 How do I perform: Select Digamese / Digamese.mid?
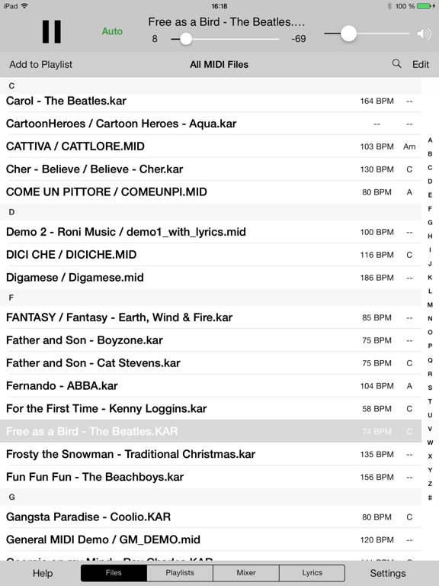(211, 278)
